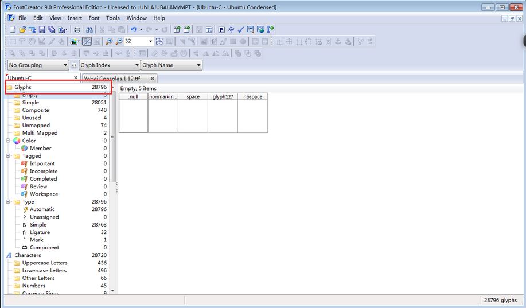526x308 pixels.
Task: Select the glyph127 cell in the grid
Action: [223, 112]
